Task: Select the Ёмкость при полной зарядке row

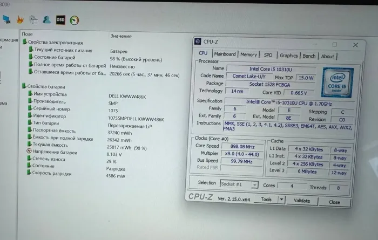Action: tap(79, 139)
